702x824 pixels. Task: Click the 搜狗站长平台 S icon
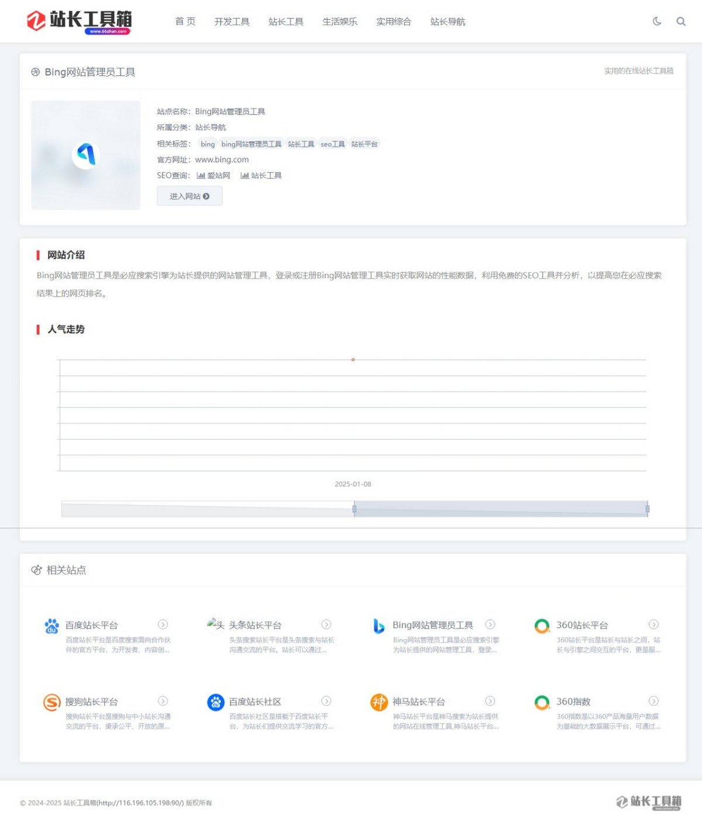[x=52, y=702]
